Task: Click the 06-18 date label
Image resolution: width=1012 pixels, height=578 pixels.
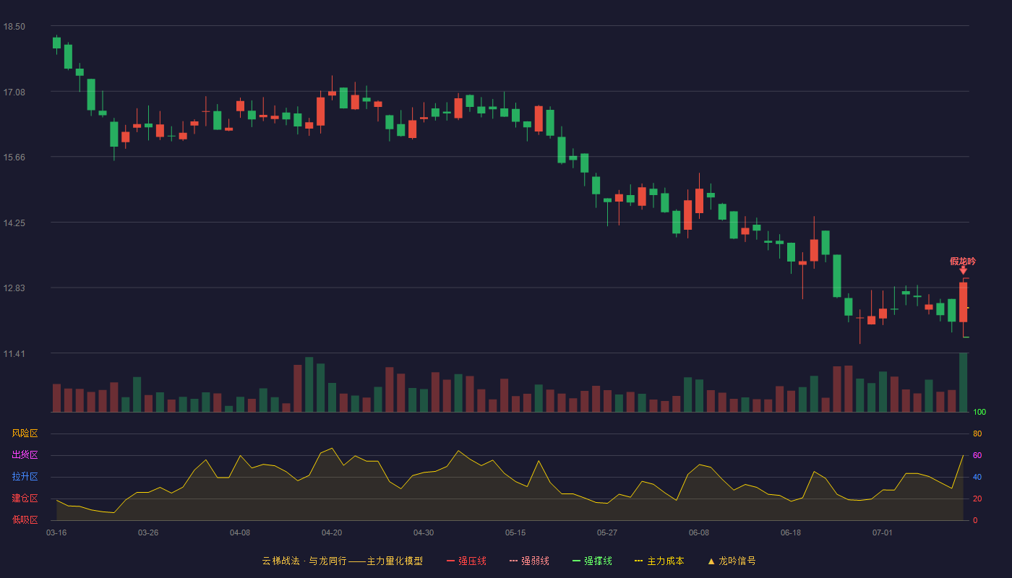Action: (791, 532)
